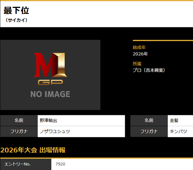Click フリガナ header beside キンパツ
This screenshot has width=193, height=170.
[149, 131]
